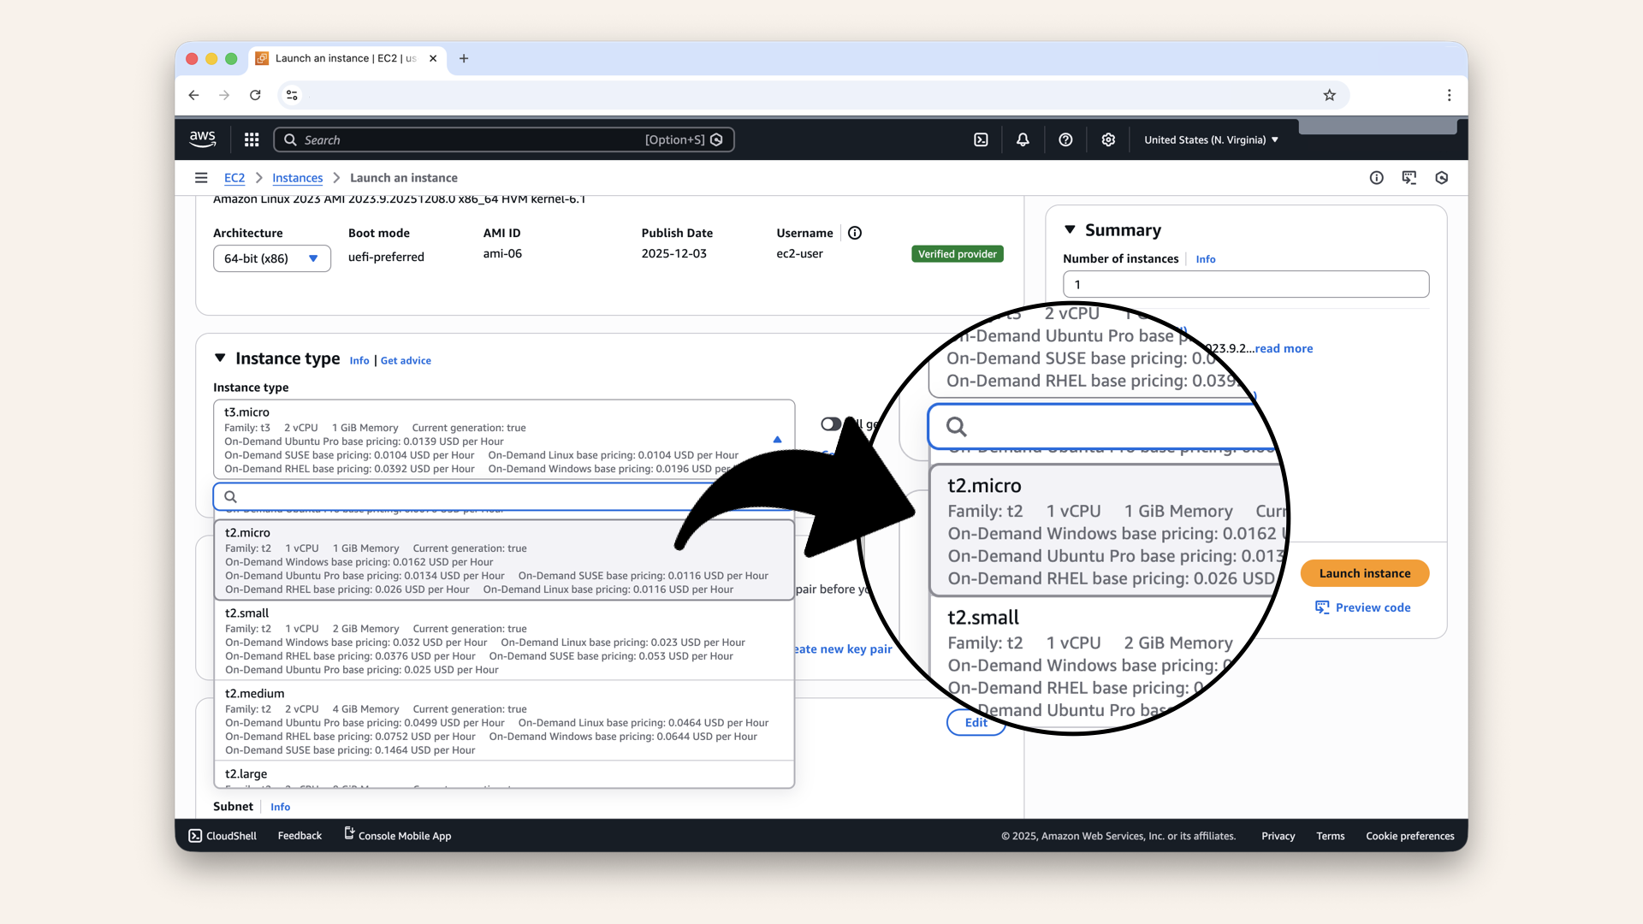1643x924 pixels.
Task: Open AWS help via the question mark icon
Action: [x=1065, y=139]
